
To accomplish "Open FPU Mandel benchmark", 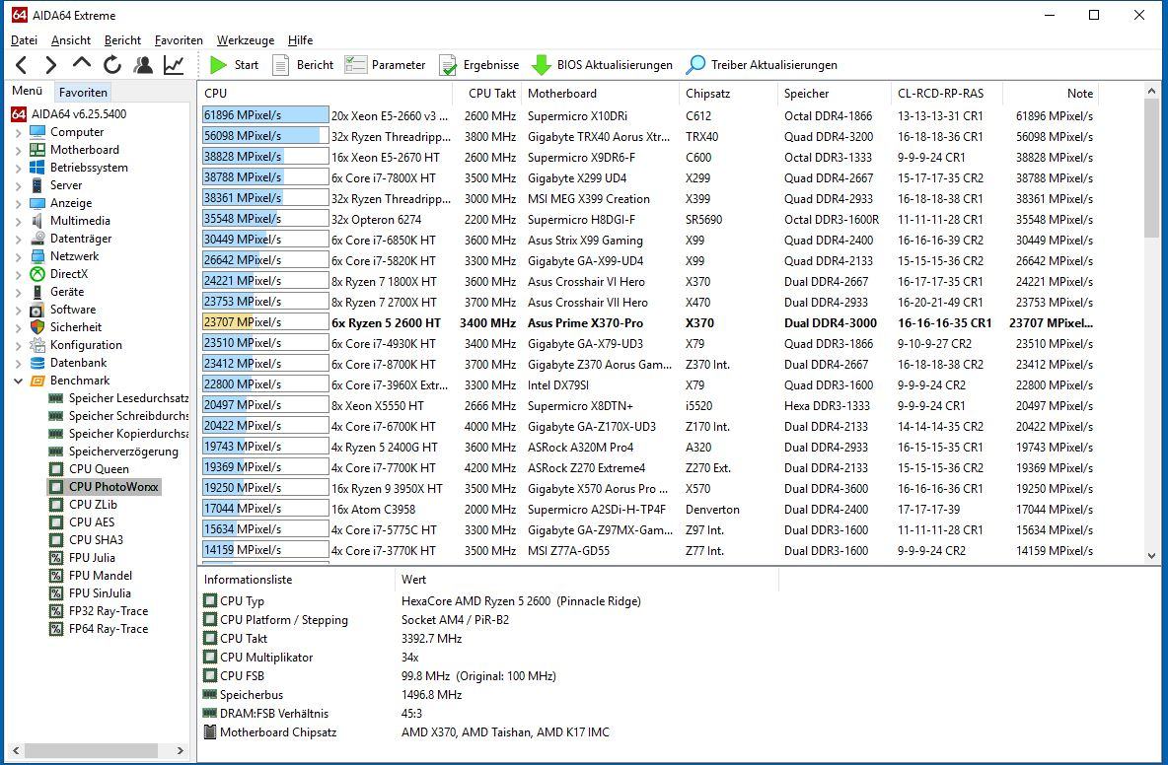I will (x=90, y=576).
